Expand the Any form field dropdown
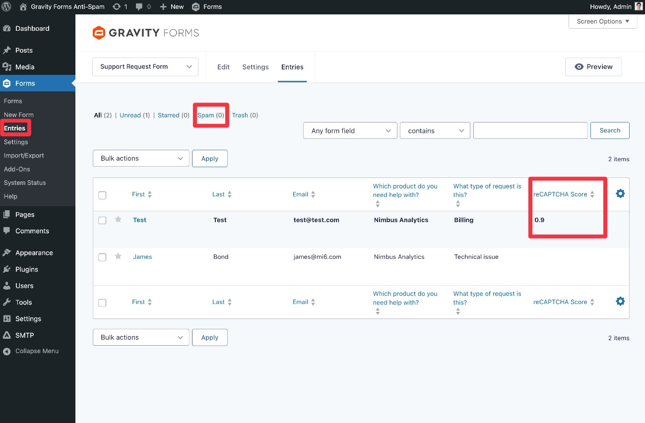 (350, 131)
